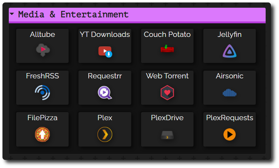
Task: Open the PlexRequests title link
Action: (229, 118)
